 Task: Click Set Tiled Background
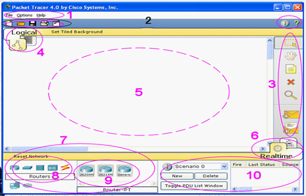coord(77,32)
